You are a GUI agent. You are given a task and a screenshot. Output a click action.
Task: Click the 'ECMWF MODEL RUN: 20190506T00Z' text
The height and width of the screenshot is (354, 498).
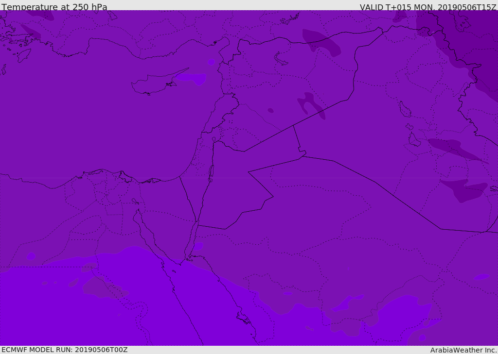65,350
